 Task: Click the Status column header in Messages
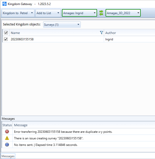pos(7,125)
